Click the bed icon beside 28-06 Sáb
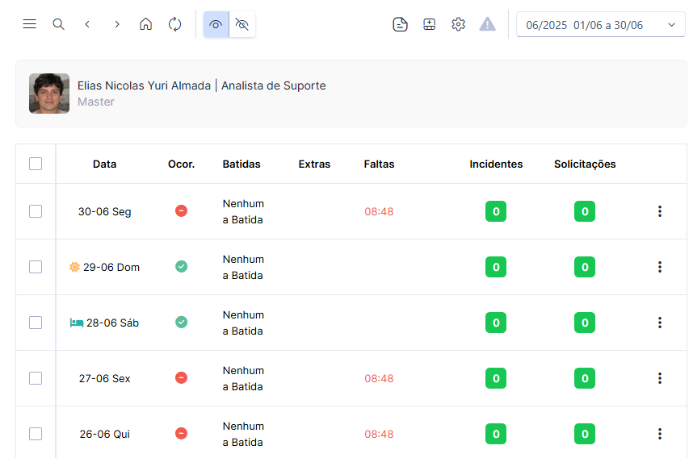The height and width of the screenshot is (458, 693). 77,323
